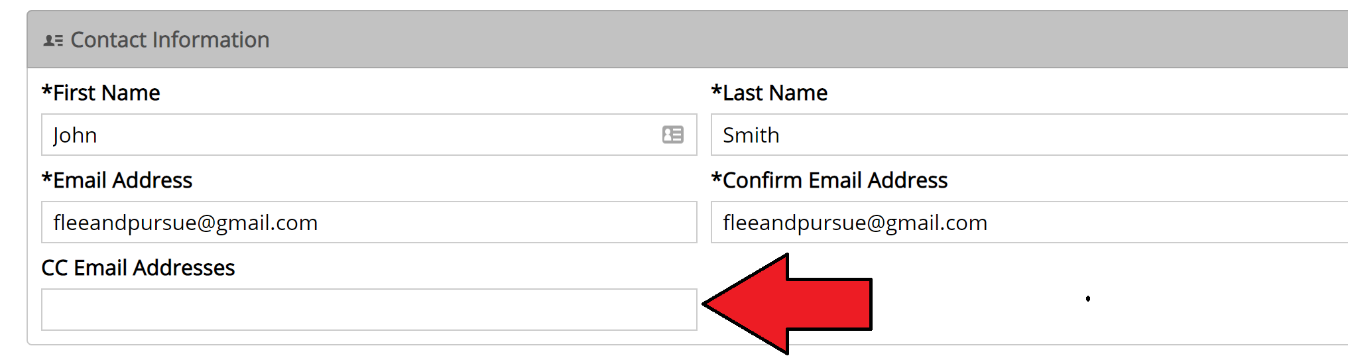Select the Email Address input field
Screen dimensions: 1348x356
(x=369, y=222)
